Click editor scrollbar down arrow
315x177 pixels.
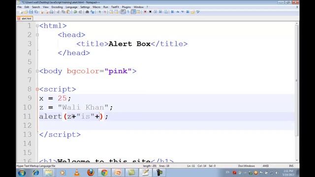pyautogui.click(x=297, y=160)
